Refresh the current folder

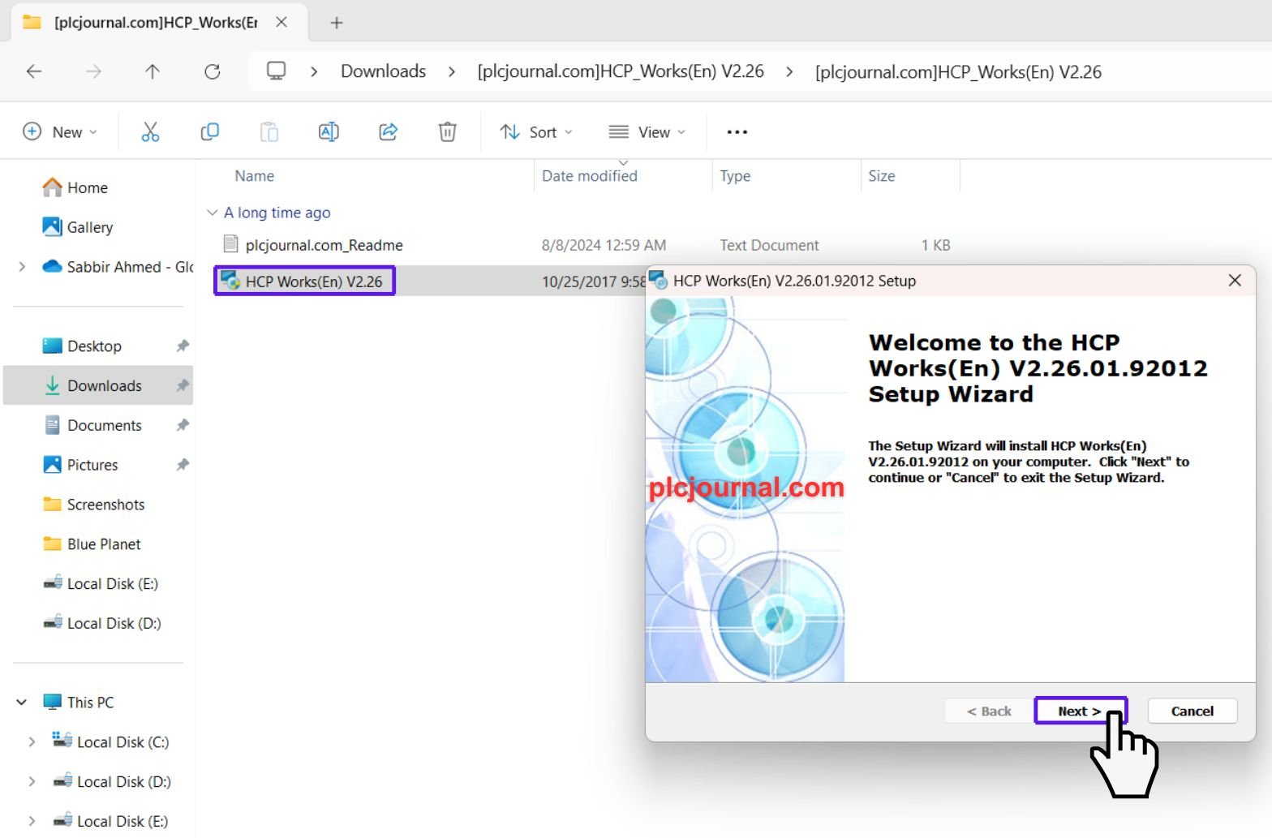click(x=213, y=71)
